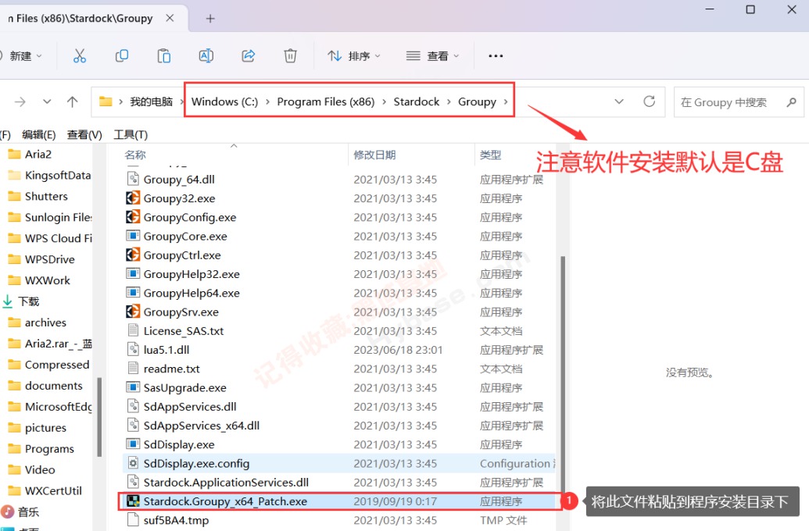Go to Program Files (x86) breadcrumb

(x=326, y=102)
